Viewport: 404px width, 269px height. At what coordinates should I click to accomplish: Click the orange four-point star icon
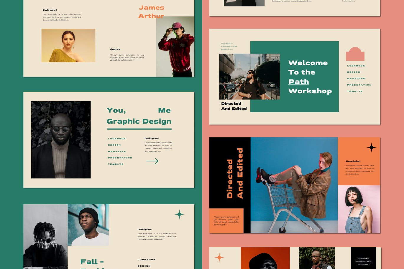(219, 258)
